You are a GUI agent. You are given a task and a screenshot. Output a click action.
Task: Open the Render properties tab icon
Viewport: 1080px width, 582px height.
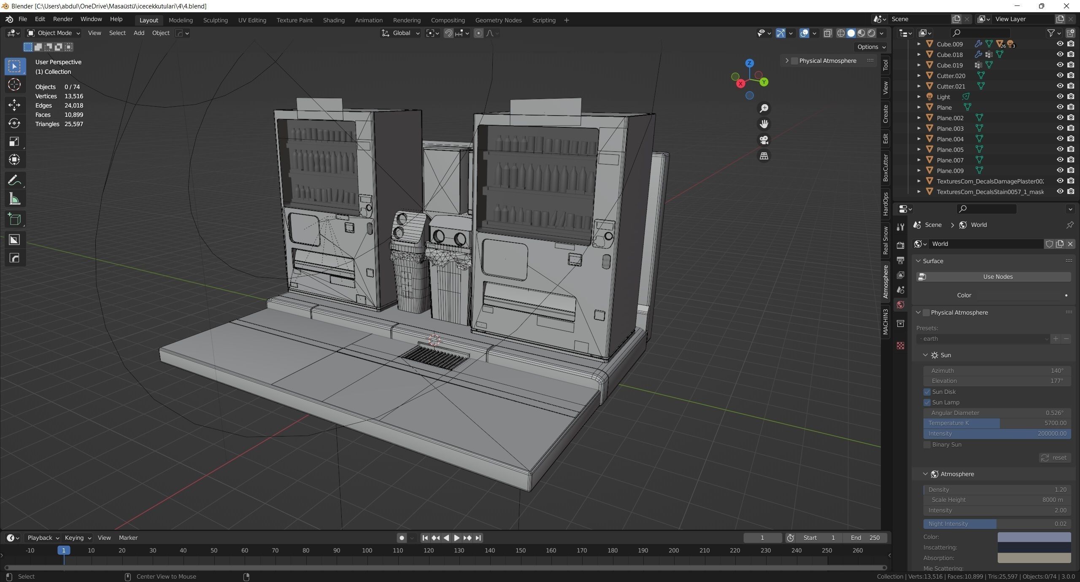coord(900,245)
